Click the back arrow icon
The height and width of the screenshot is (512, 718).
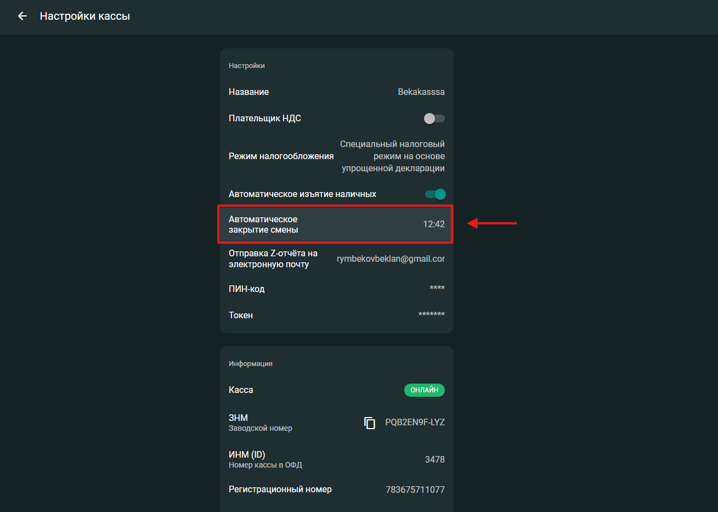(22, 16)
